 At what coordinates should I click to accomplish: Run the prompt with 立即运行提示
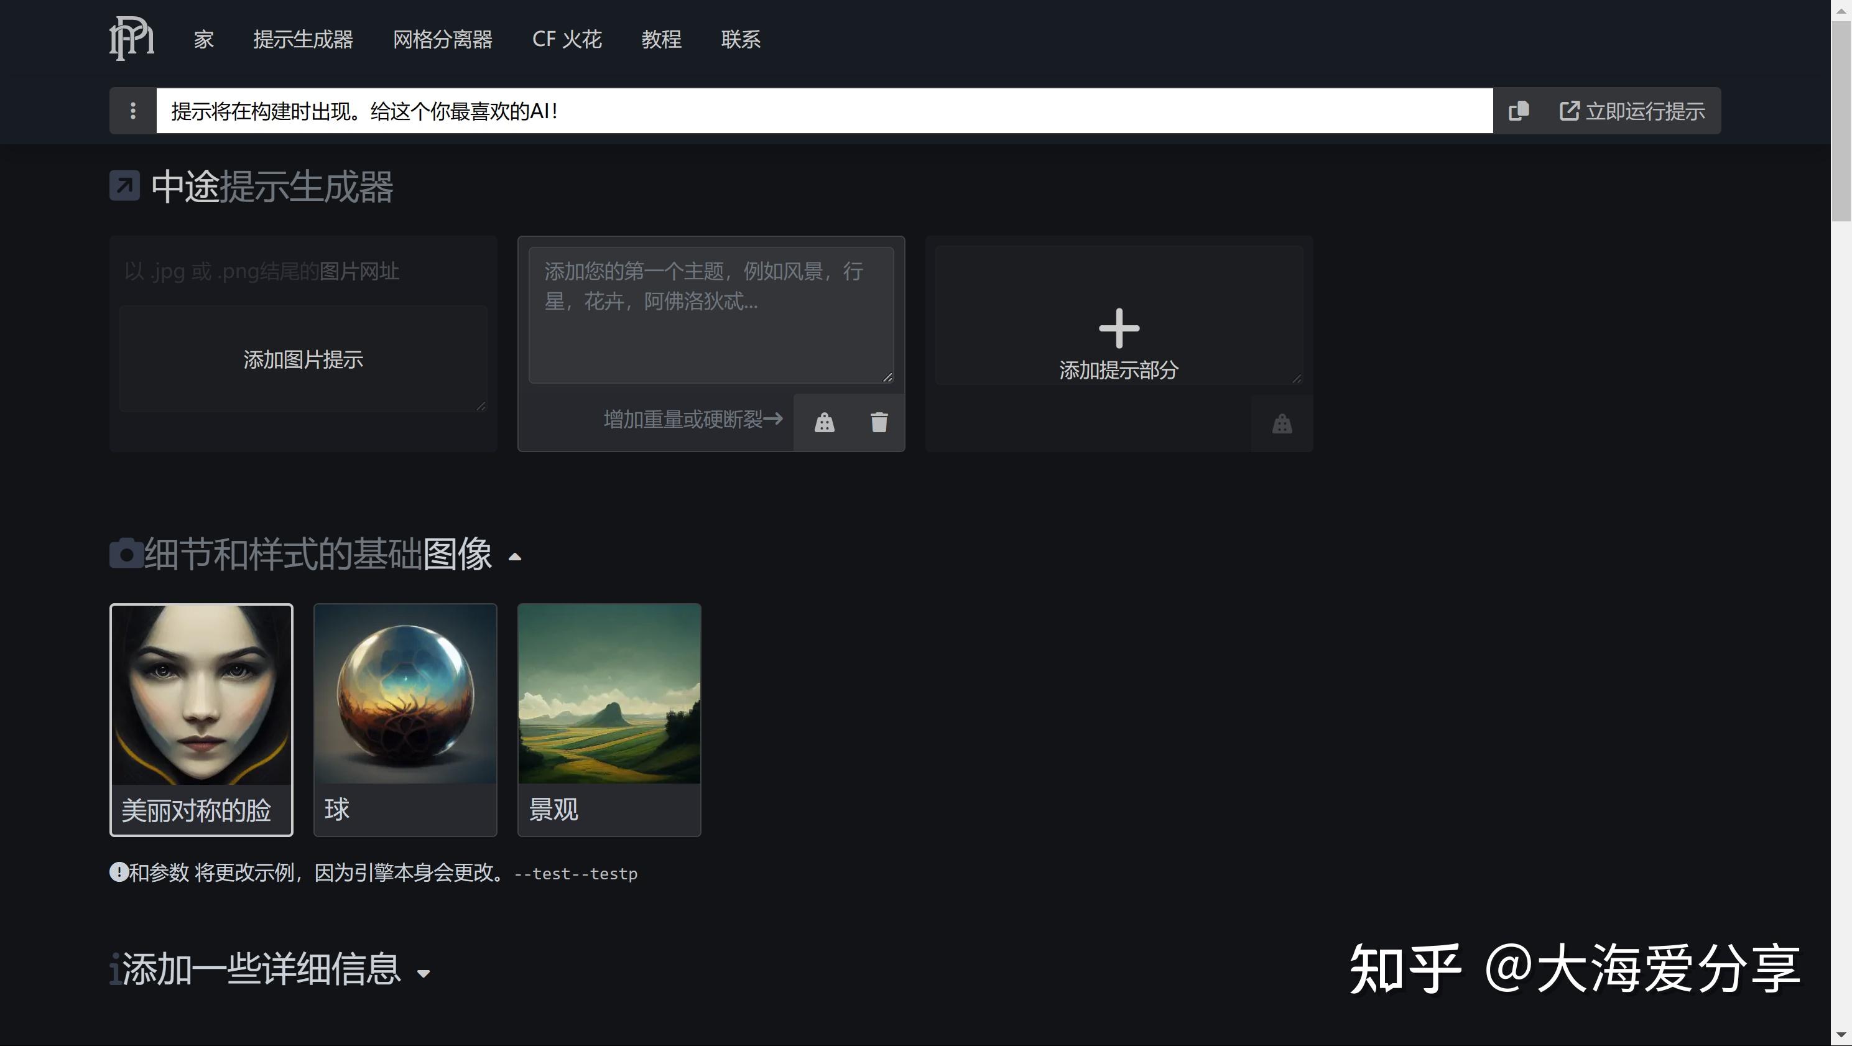(1631, 111)
